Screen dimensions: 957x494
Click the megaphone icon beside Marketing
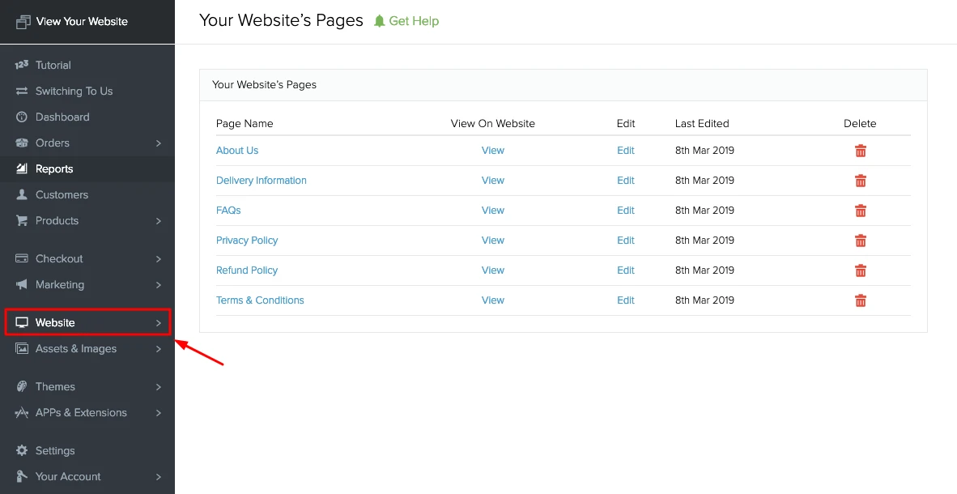coord(22,284)
